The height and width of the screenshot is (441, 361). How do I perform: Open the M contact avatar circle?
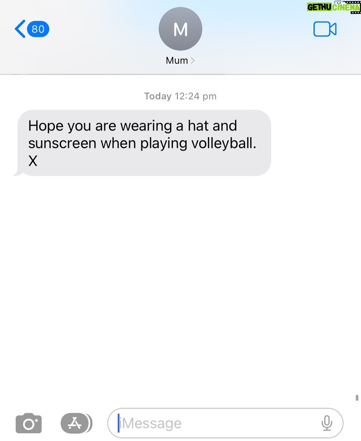click(x=180, y=29)
